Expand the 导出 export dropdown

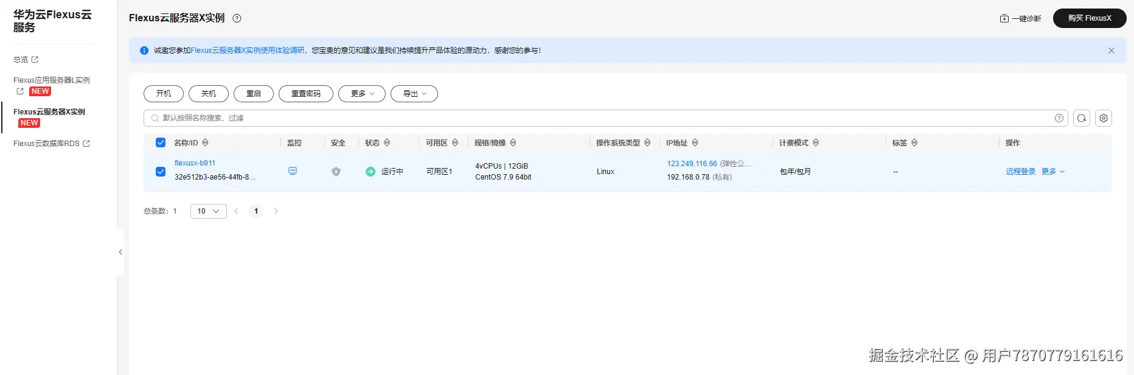[x=414, y=94]
